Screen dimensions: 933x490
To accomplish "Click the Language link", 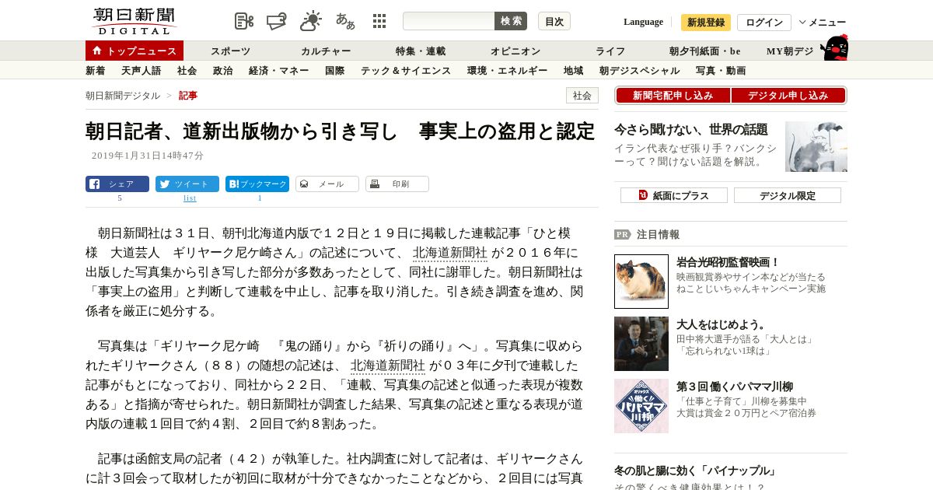I will (643, 22).
